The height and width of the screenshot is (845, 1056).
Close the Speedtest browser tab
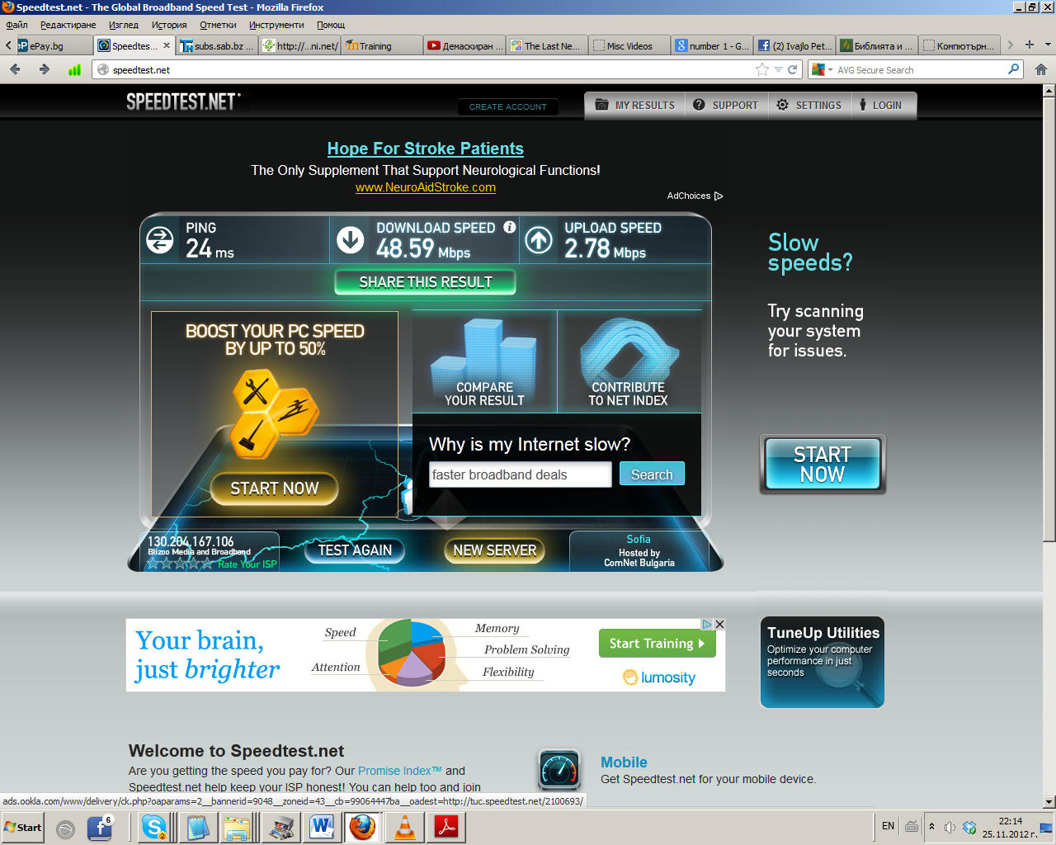pos(167,45)
